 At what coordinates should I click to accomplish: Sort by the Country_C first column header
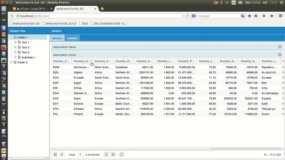[x=61, y=61]
